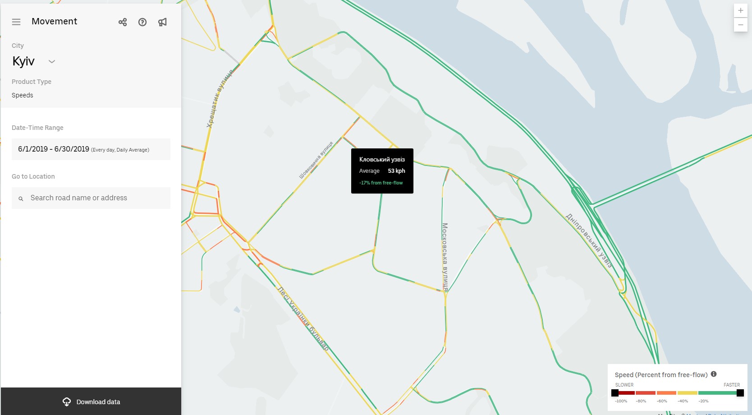Open the hamburger menu
752x415 pixels.
tap(16, 22)
